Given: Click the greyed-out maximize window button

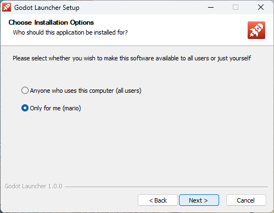Looking at the screenshot, I should (236, 8).
